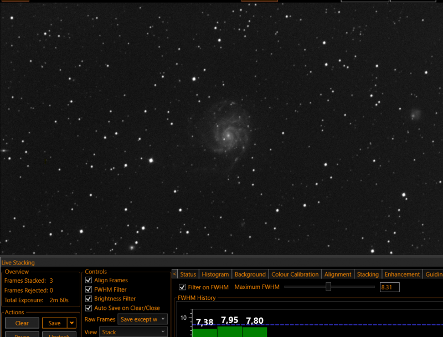The width and height of the screenshot is (443, 337).
Task: Click the 7,80 FWHM history bar
Action: point(255,332)
